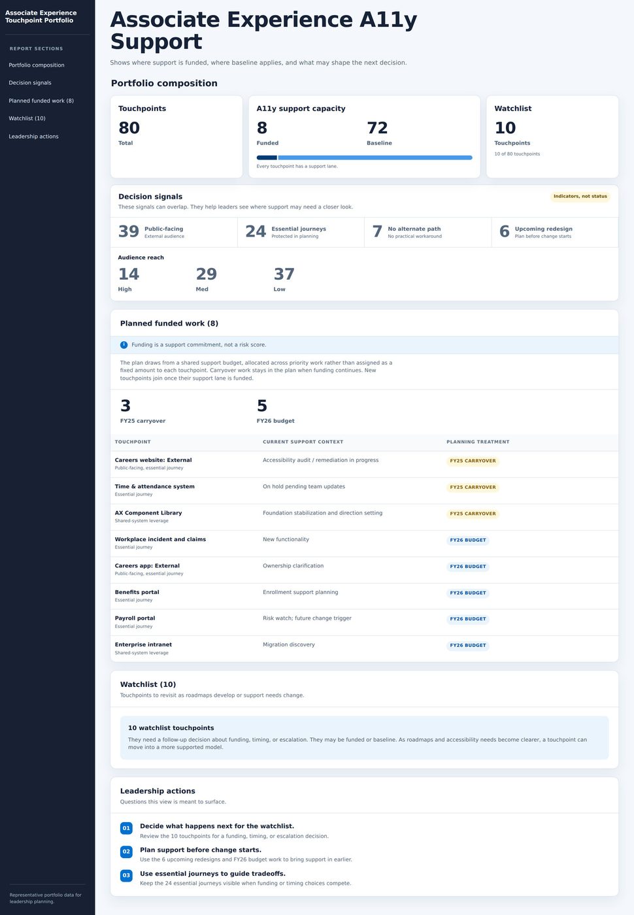
Task: Click the info icon beside the funding note
Action: click(x=124, y=345)
